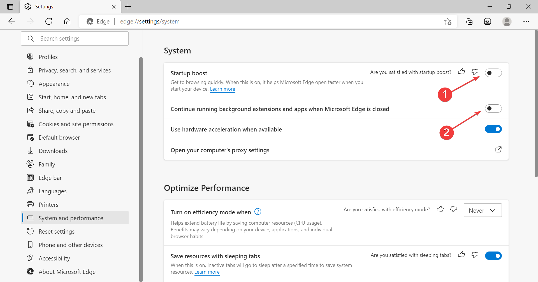This screenshot has height=282, width=538.
Task: Click the startup boost Learn more link
Action: [222, 89]
